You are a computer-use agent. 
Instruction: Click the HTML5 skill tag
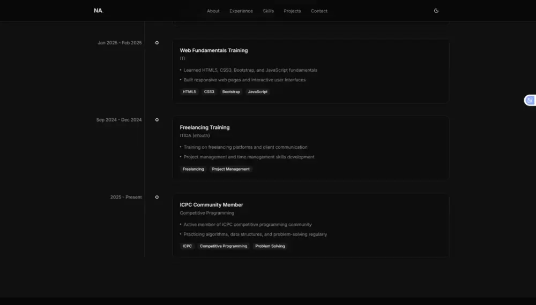tap(189, 91)
